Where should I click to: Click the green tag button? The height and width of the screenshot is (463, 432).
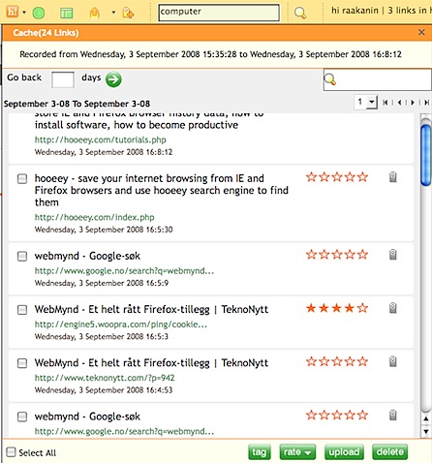click(x=260, y=452)
